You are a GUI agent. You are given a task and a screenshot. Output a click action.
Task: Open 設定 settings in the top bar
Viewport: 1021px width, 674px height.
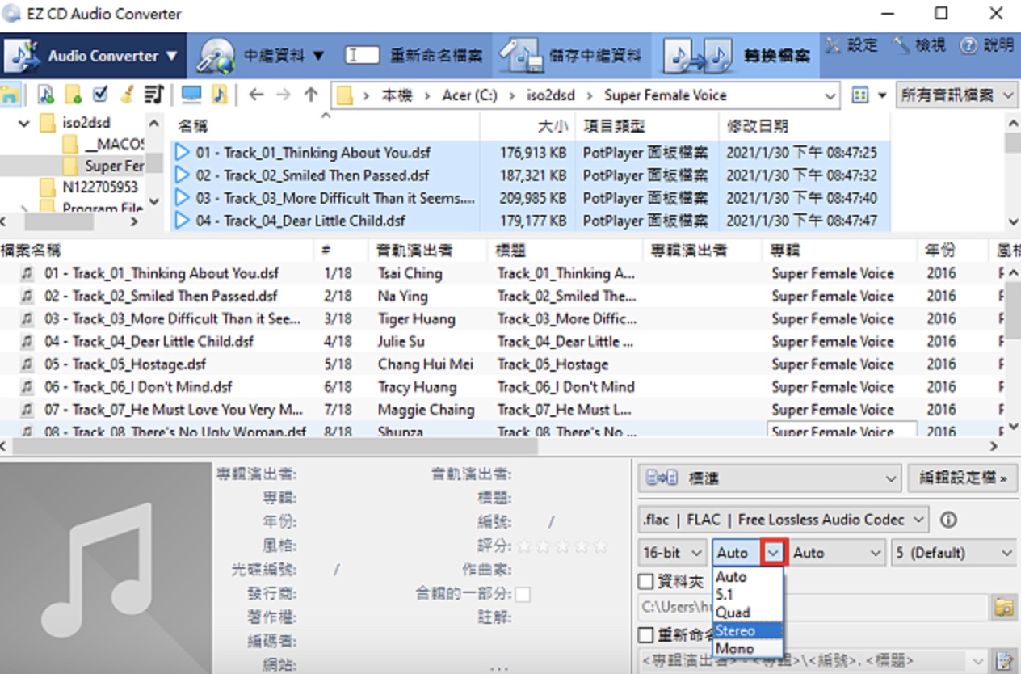pos(851,45)
